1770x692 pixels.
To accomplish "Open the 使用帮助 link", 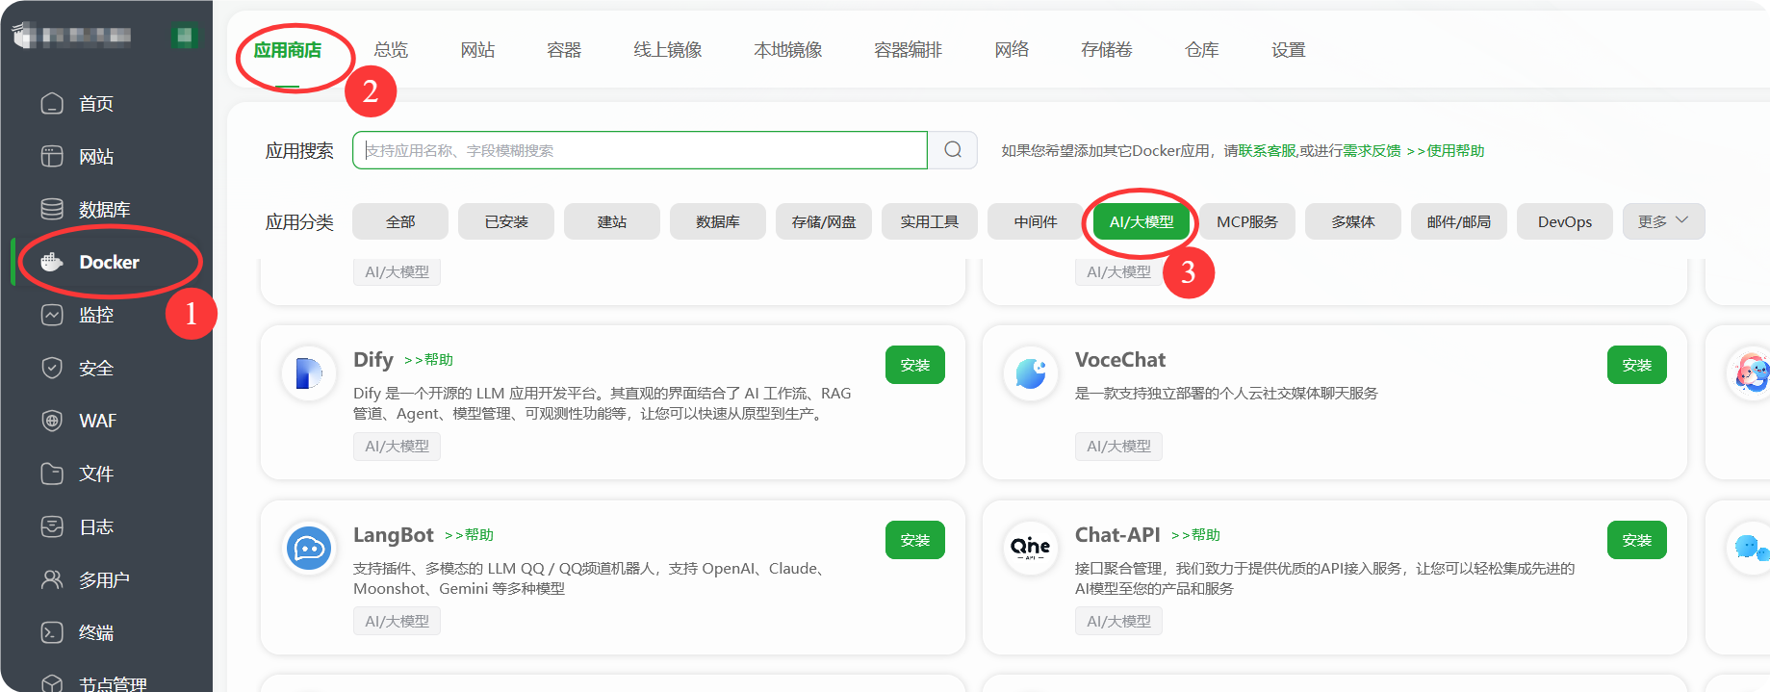I will pyautogui.click(x=1446, y=151).
